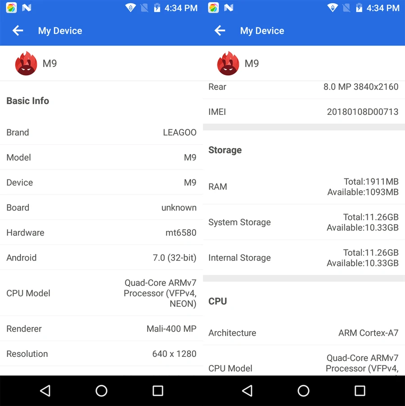Tap no-SIM icon in right status bar
This screenshot has height=406, width=405.
coord(346,8)
